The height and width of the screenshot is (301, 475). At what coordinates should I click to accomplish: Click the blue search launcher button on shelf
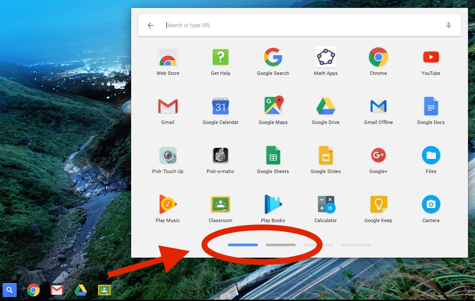pos(10,290)
